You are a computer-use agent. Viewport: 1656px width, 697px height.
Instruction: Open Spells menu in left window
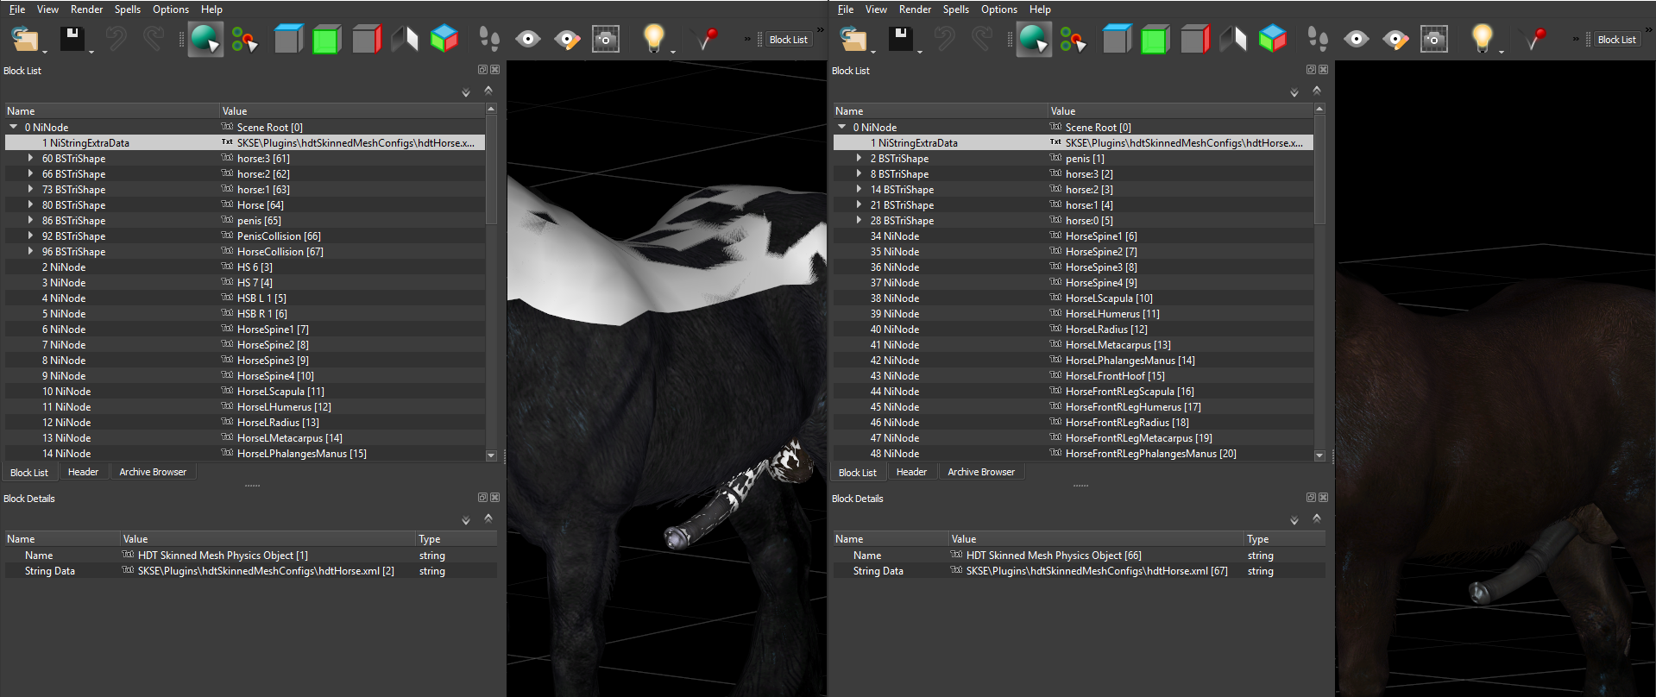click(128, 9)
